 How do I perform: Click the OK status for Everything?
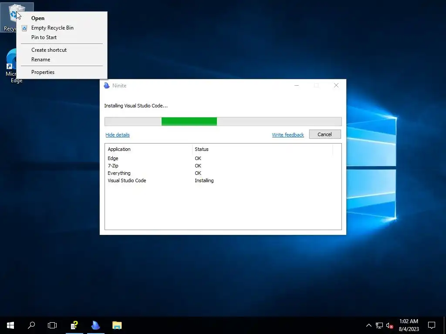point(198,173)
